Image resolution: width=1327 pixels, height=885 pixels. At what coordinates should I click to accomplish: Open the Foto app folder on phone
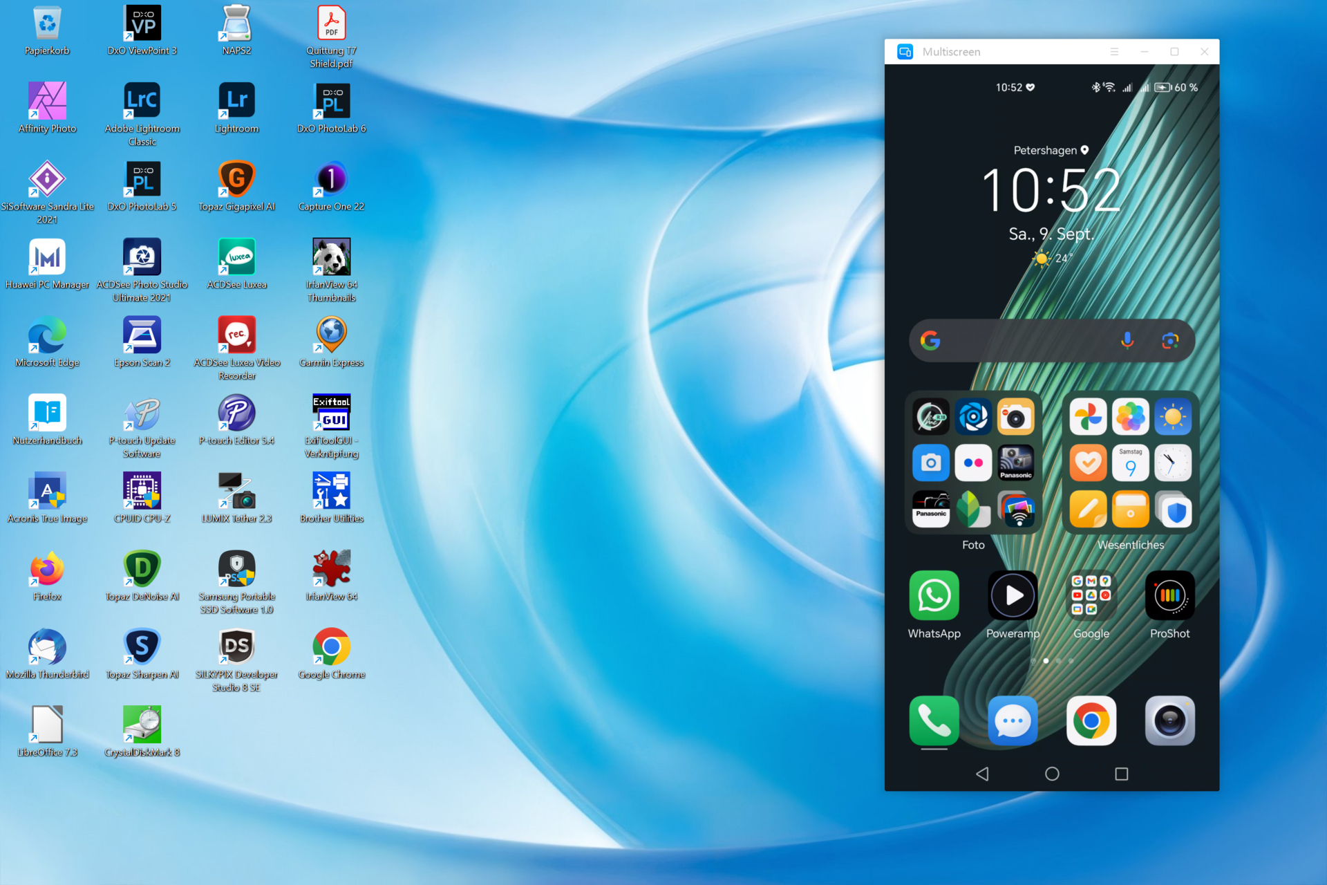[x=973, y=463]
